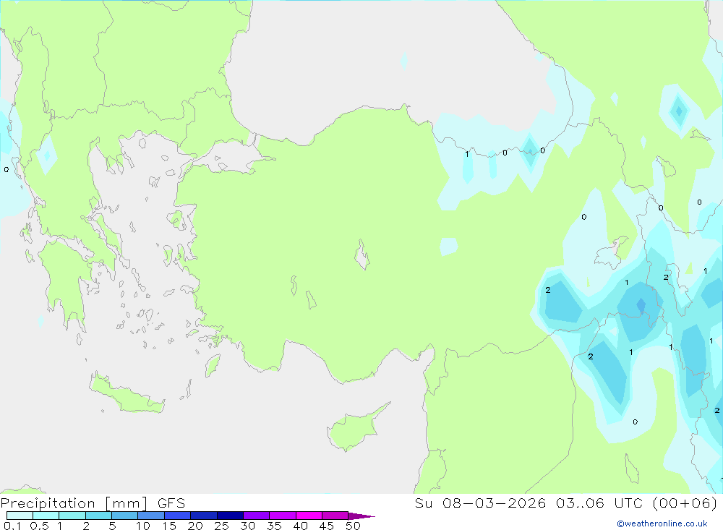Click the '25' legend scale label
Image resolution: width=723 pixels, height=530 pixels.
click(x=221, y=526)
